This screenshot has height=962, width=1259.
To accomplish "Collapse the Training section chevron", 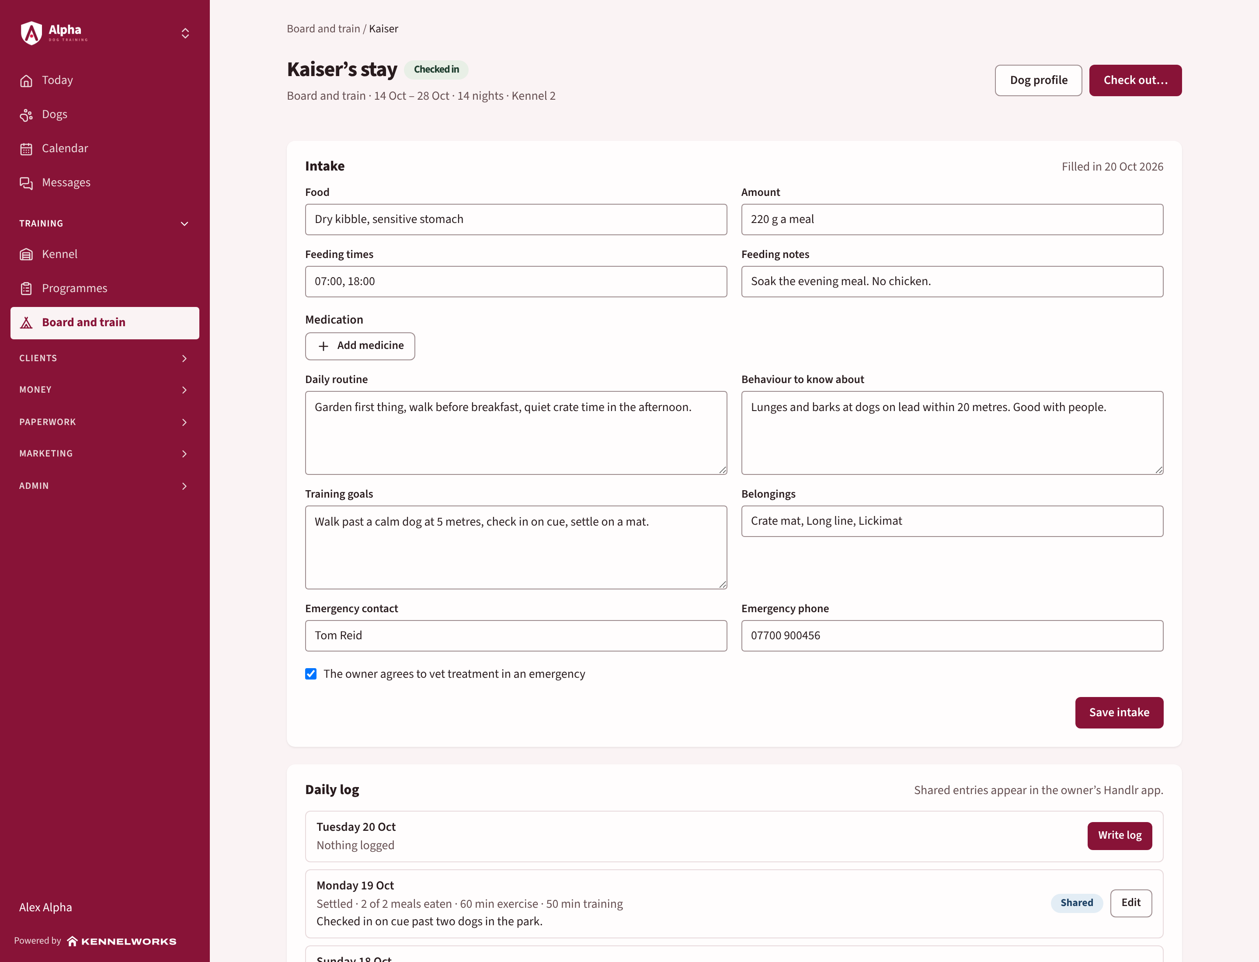I will (184, 224).
